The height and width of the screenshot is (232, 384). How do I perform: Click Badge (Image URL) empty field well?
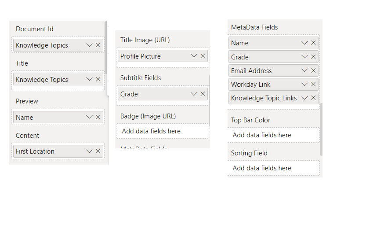[163, 131]
